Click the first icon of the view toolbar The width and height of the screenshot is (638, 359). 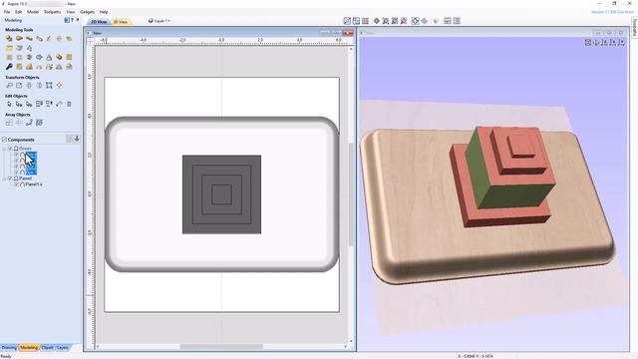tap(347, 21)
